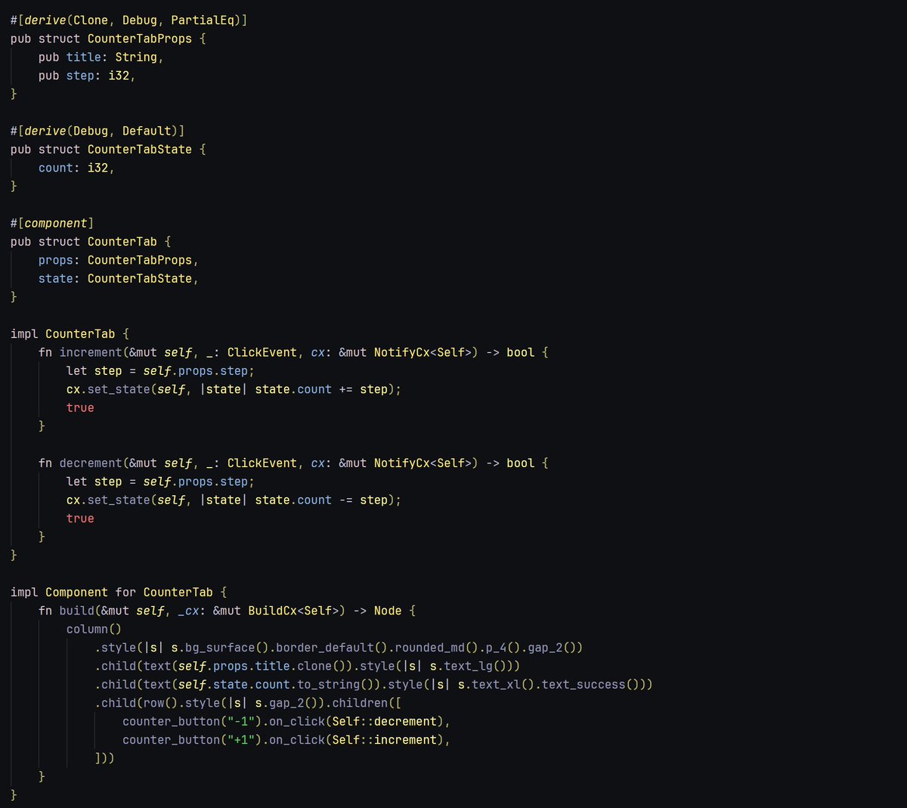Click the "+1" string in counter_button
This screenshot has width=907, height=808.
point(241,741)
